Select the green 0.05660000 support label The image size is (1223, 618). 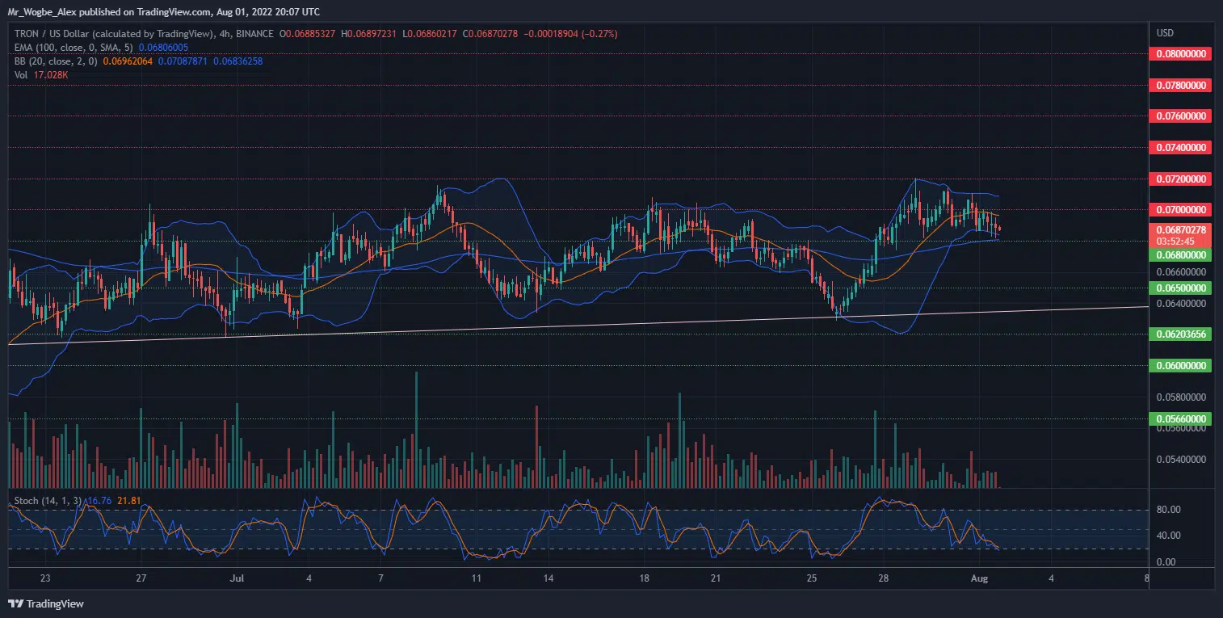click(1179, 418)
